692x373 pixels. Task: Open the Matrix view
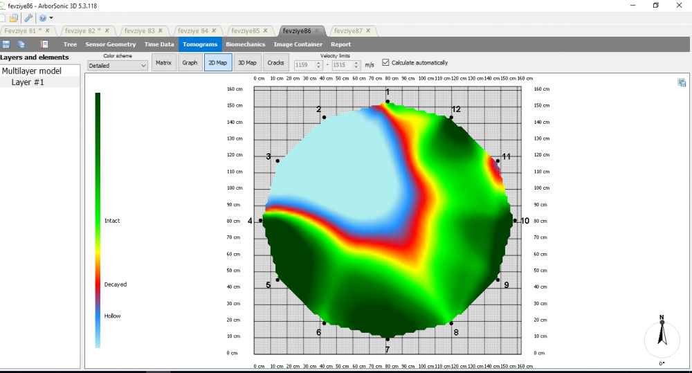(163, 63)
